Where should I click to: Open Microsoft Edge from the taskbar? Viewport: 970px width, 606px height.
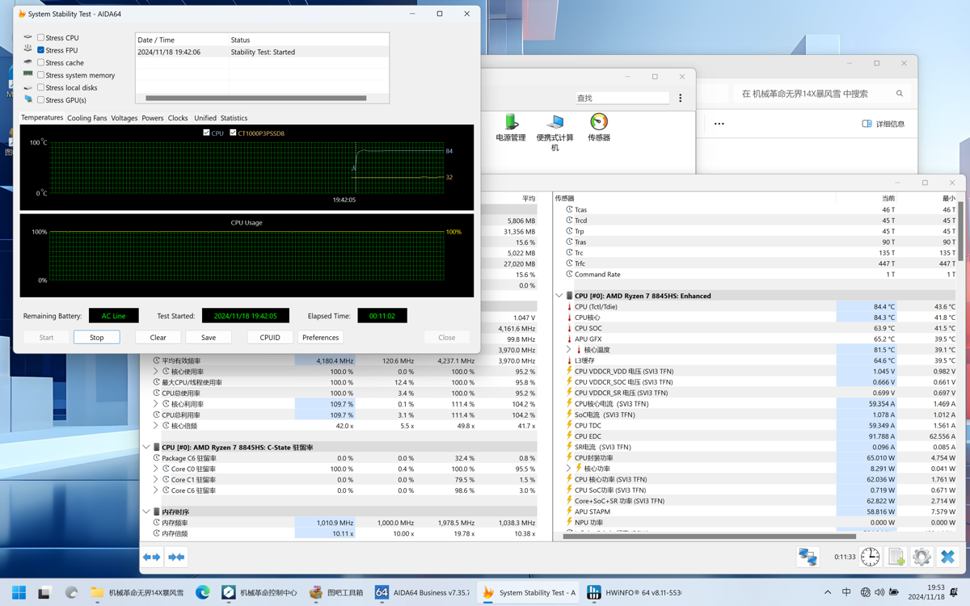pyautogui.click(x=202, y=592)
